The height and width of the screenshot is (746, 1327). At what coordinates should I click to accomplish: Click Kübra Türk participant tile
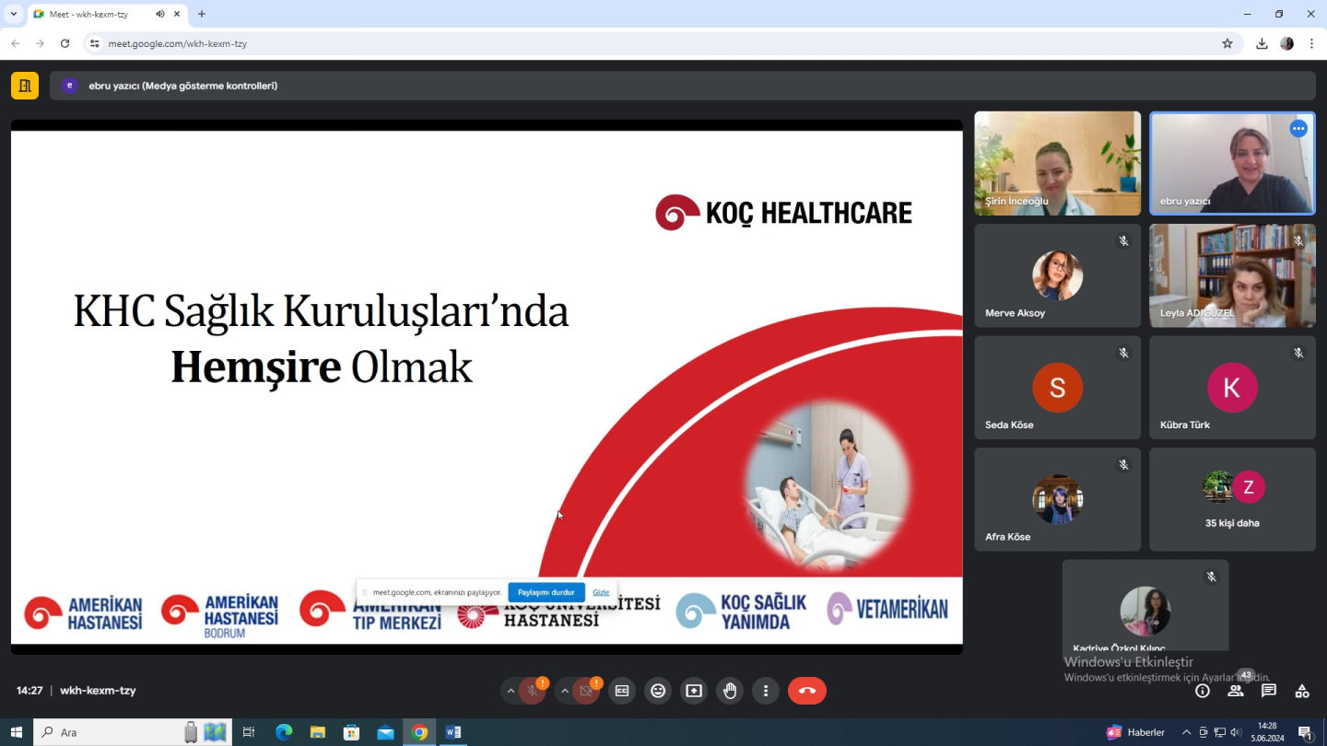point(1232,388)
